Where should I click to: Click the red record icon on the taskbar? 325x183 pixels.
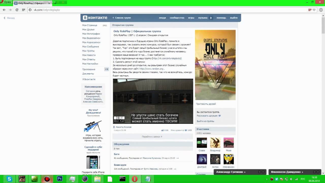click(47, 179)
